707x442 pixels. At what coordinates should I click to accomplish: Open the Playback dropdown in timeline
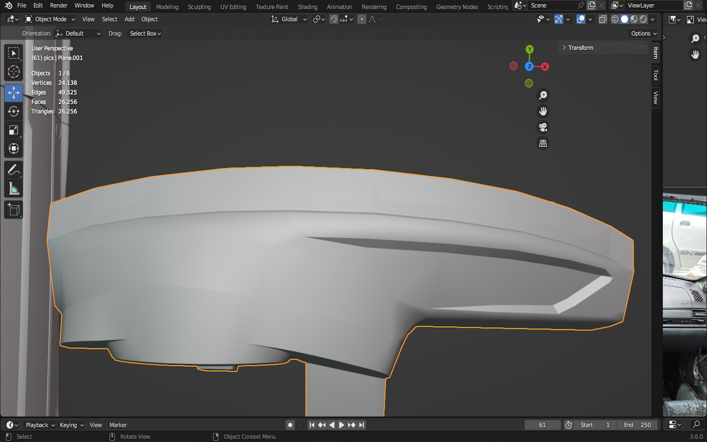[40, 425]
